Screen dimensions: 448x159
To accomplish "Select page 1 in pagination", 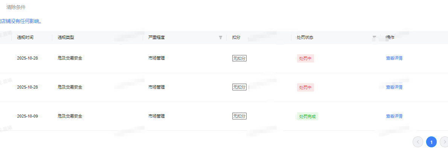I will (431, 142).
